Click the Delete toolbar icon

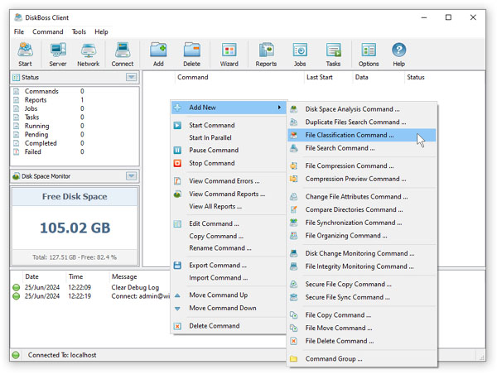point(192,55)
